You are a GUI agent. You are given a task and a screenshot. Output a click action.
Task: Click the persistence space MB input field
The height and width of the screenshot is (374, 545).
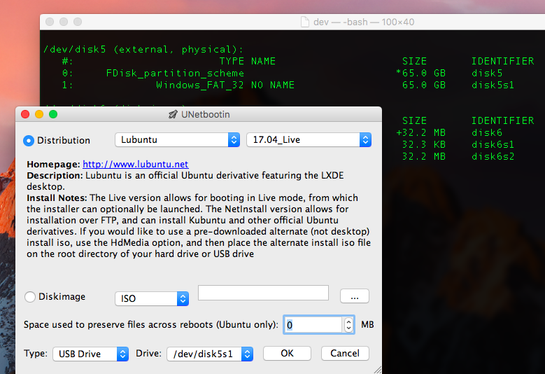point(314,324)
